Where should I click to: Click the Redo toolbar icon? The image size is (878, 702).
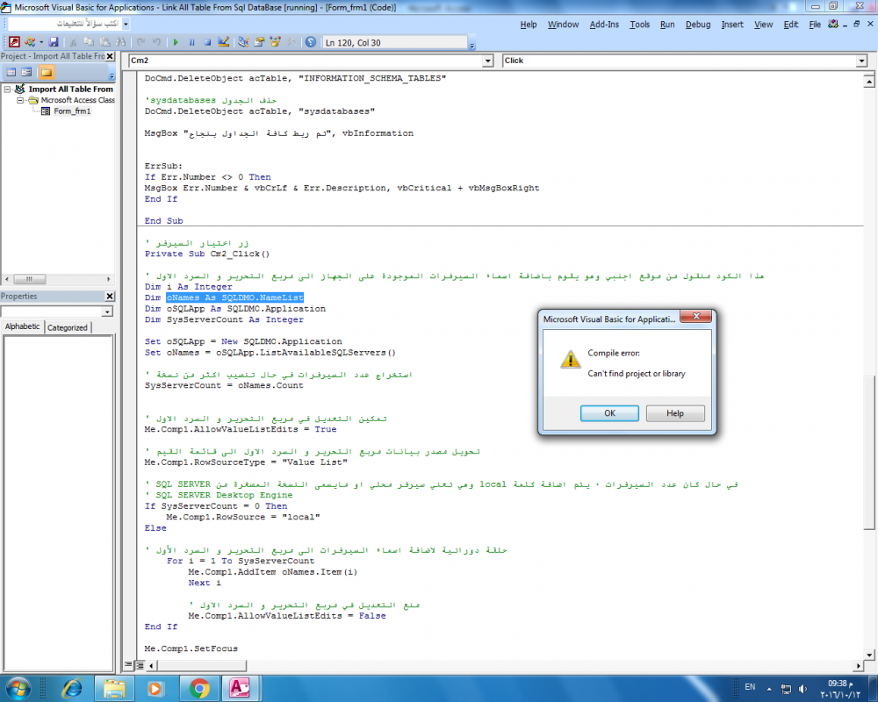coord(156,42)
